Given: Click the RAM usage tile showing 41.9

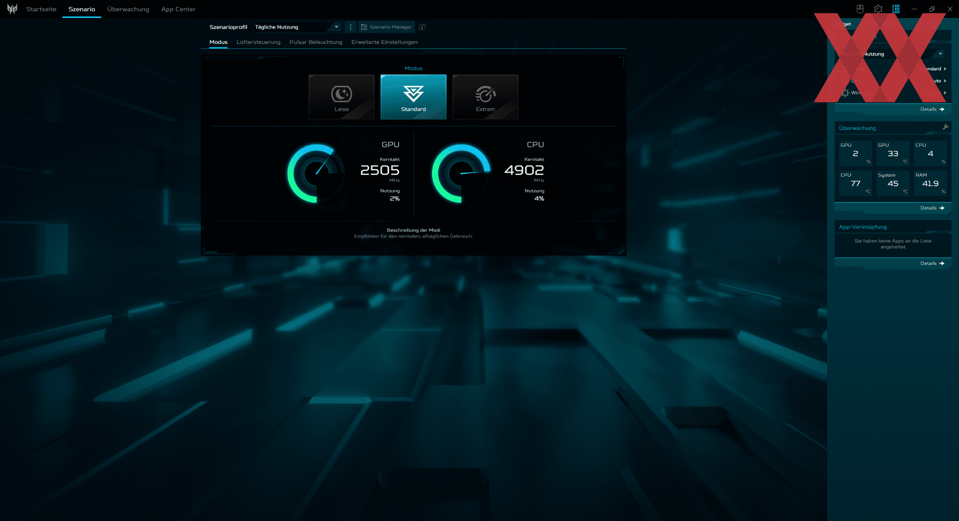Looking at the screenshot, I should 931,183.
